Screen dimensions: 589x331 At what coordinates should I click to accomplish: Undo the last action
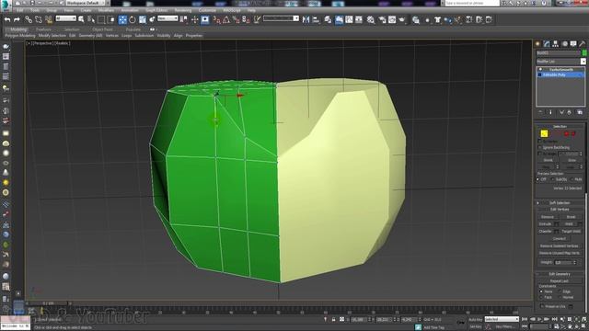coord(7,19)
